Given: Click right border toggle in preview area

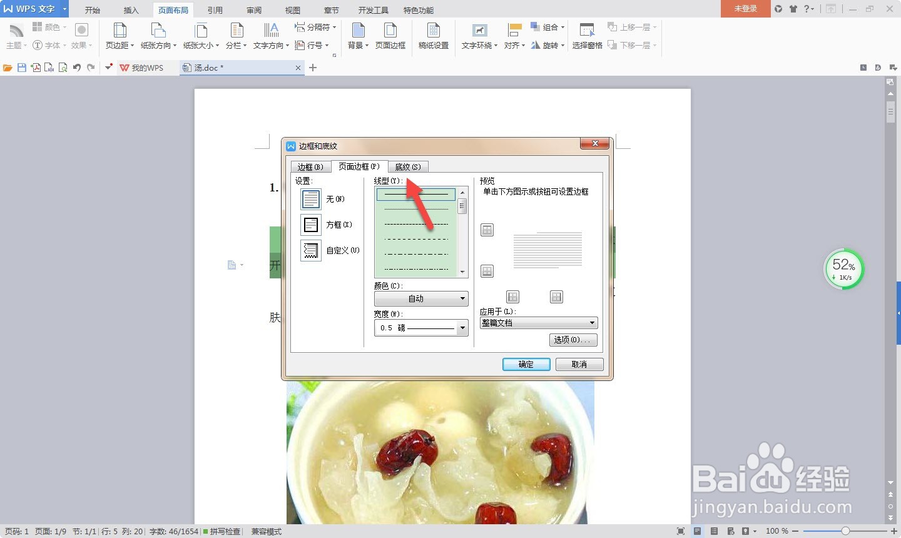Looking at the screenshot, I should 556,297.
